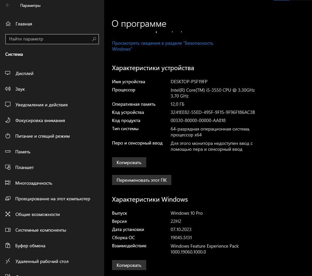Click edition value Windows 10 Pro
Viewport: 312px width, 276px height.
[186, 213]
